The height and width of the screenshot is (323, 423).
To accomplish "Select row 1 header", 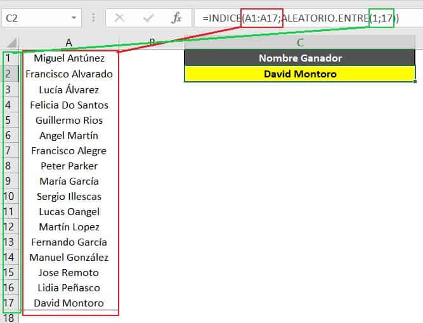I will tap(10, 58).
